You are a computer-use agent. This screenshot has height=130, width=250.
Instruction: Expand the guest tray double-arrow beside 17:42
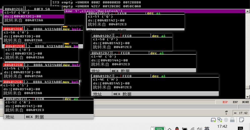(235, 113)
